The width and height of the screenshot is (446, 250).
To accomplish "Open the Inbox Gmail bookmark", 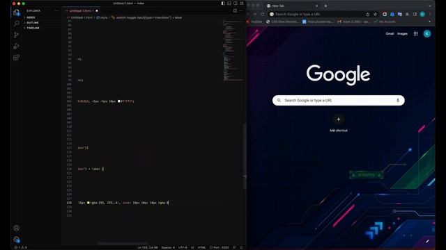I will click(353, 22).
